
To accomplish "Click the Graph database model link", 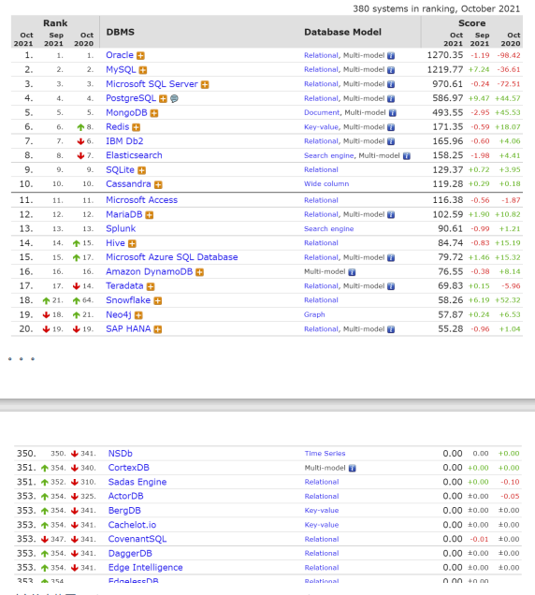I will coord(314,314).
